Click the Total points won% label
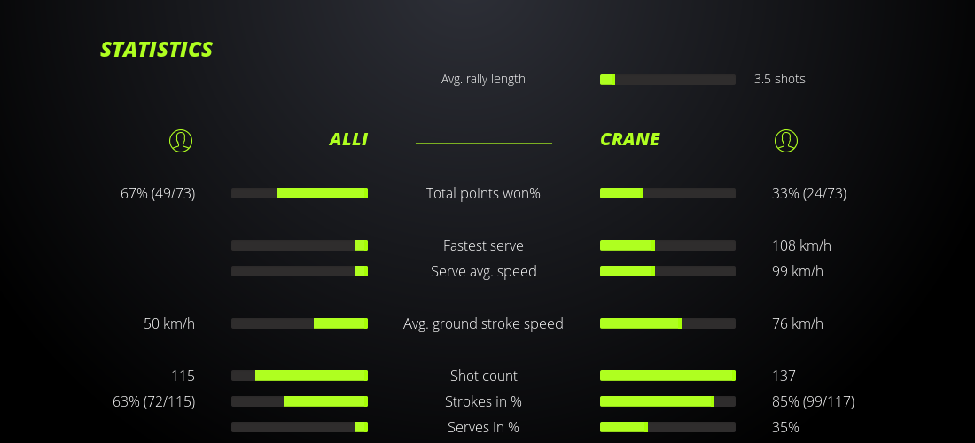This screenshot has width=975, height=443. [483, 193]
